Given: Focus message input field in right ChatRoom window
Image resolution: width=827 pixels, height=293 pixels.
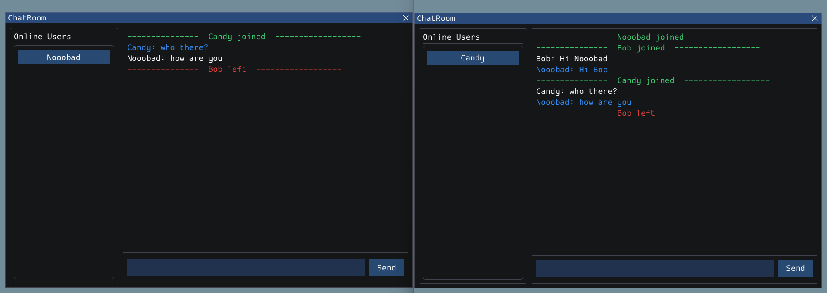Looking at the screenshot, I should pos(655,268).
